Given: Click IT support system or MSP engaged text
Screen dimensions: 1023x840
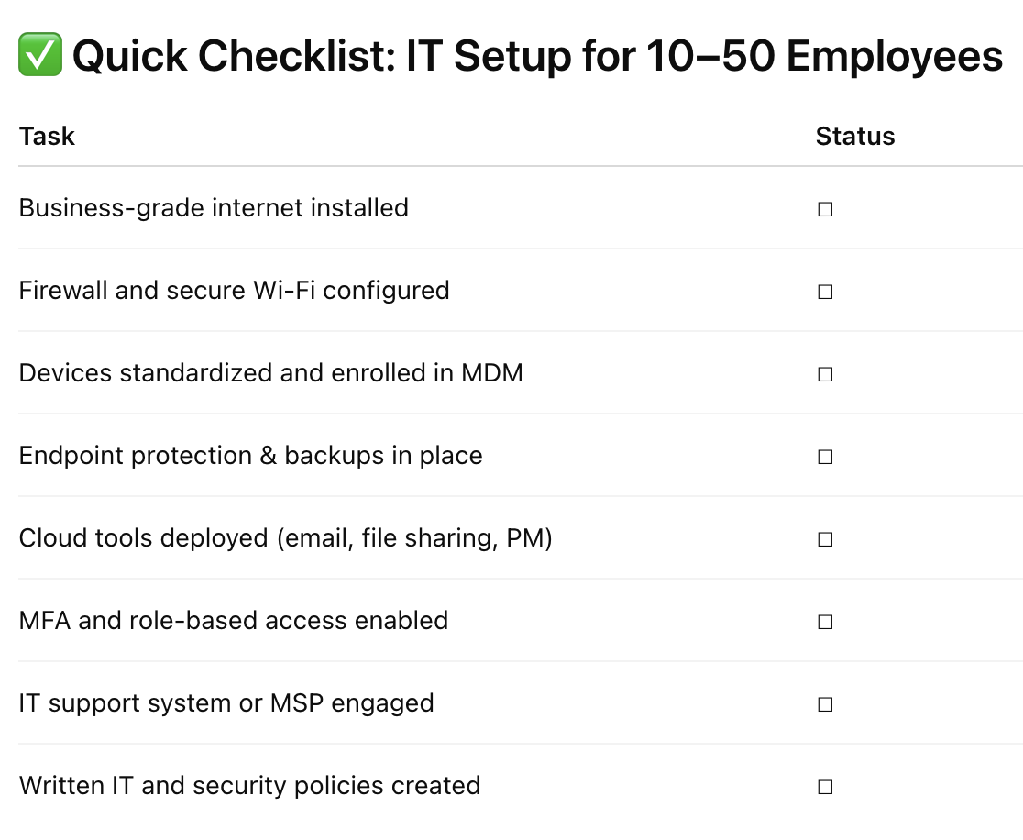Looking at the screenshot, I should [x=226, y=703].
